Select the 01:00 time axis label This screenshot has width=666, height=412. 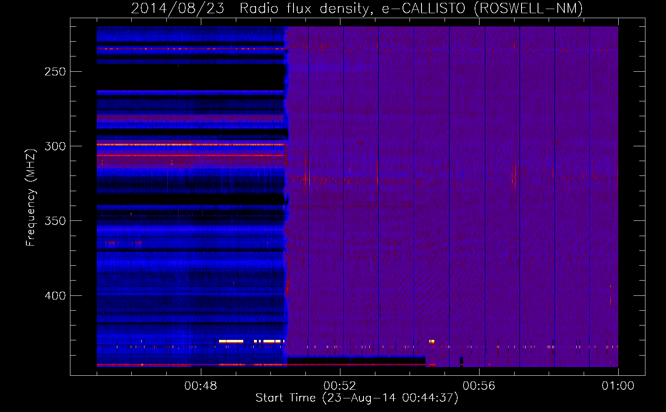click(617, 386)
